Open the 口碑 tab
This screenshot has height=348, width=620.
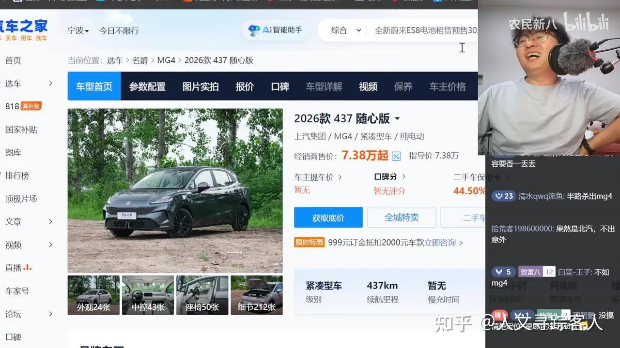(x=280, y=86)
